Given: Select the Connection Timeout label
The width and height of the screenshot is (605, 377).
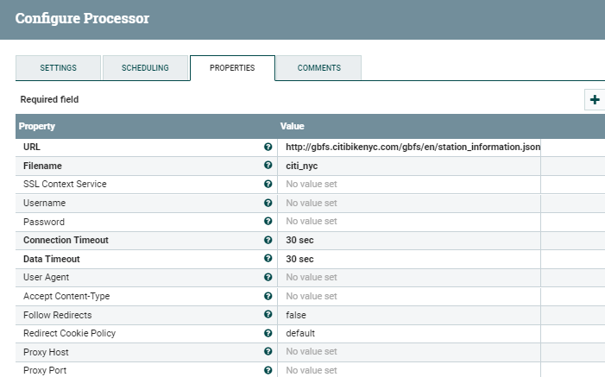Looking at the screenshot, I should click(x=66, y=240).
